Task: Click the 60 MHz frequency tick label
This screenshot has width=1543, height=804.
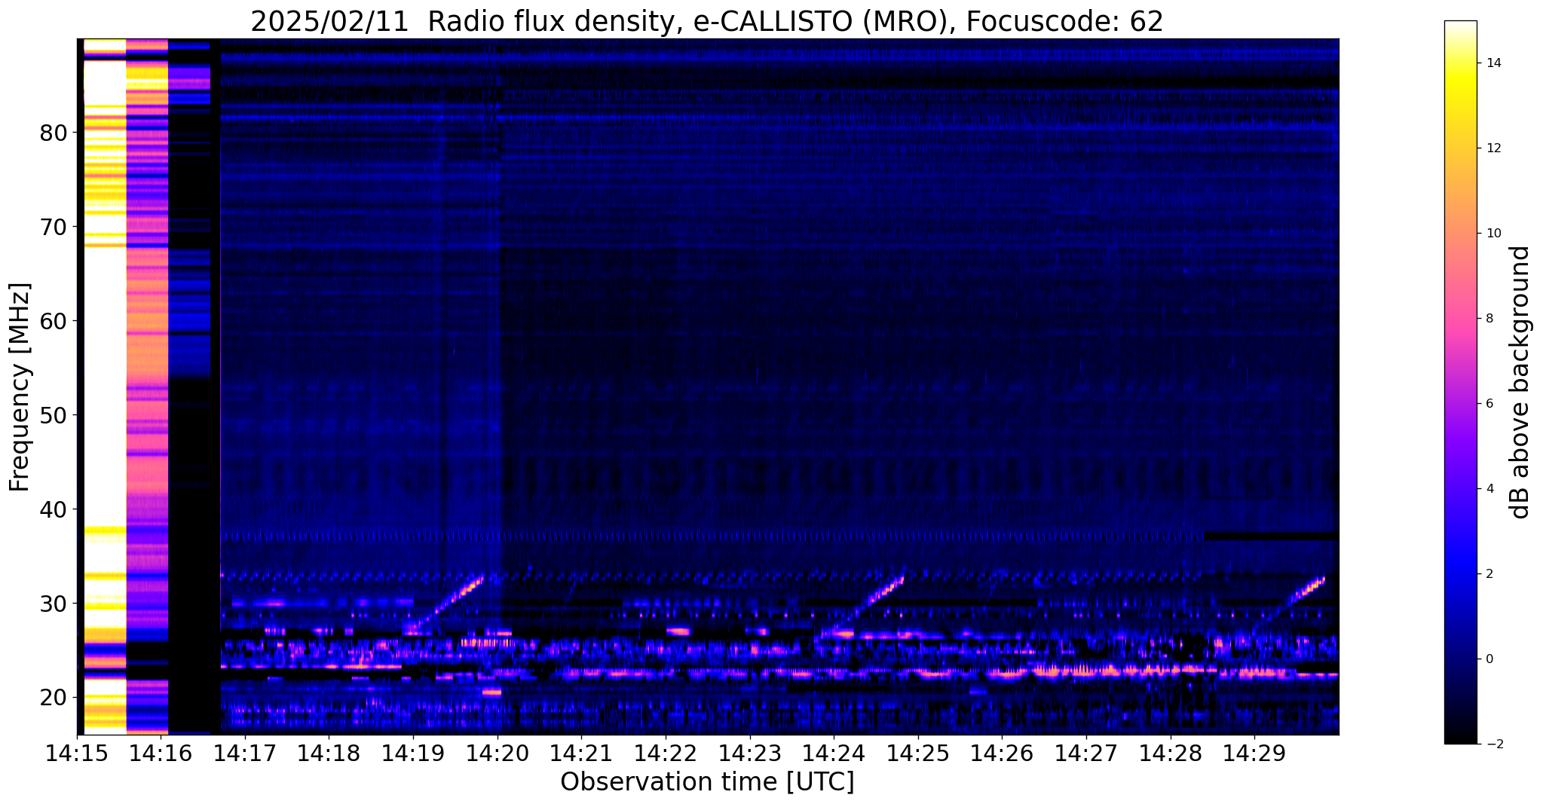Action: 54,321
